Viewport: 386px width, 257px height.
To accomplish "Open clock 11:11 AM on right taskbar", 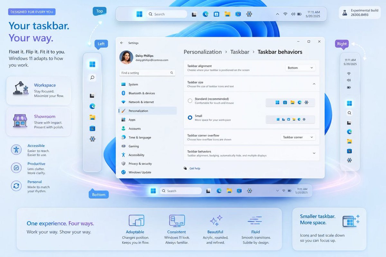I will pos(350,62).
